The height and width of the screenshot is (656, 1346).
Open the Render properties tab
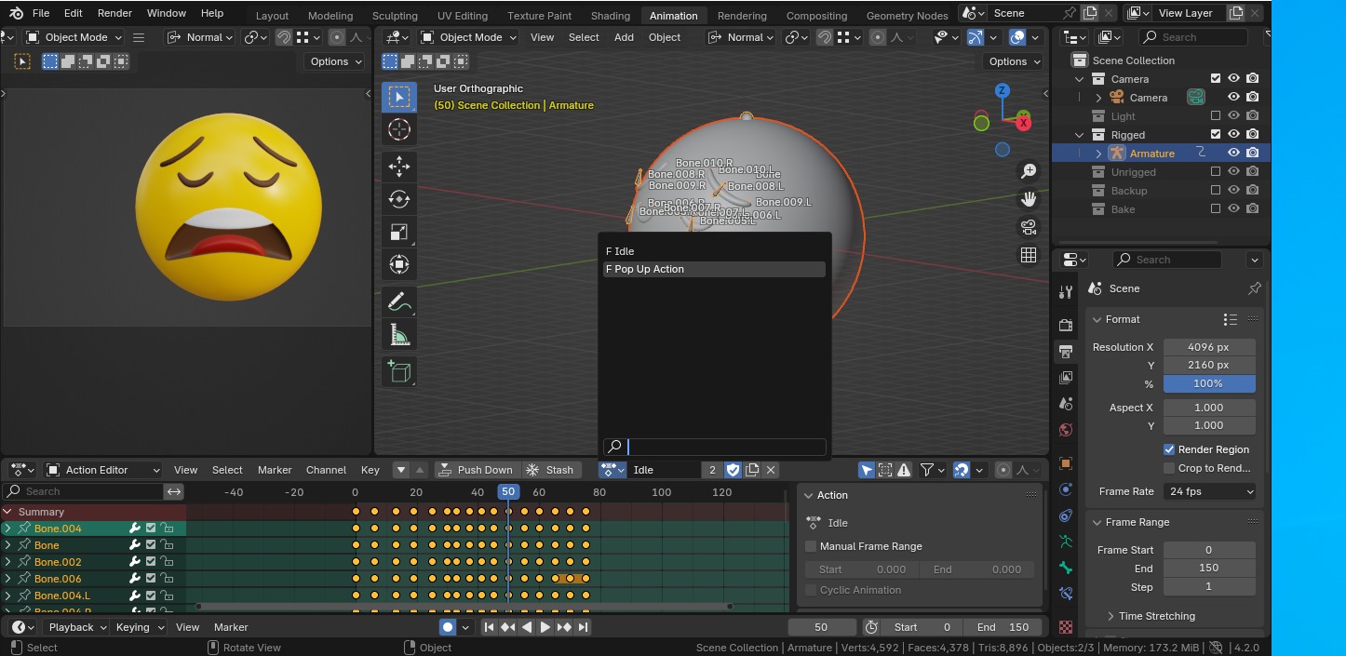pyautogui.click(x=1066, y=325)
